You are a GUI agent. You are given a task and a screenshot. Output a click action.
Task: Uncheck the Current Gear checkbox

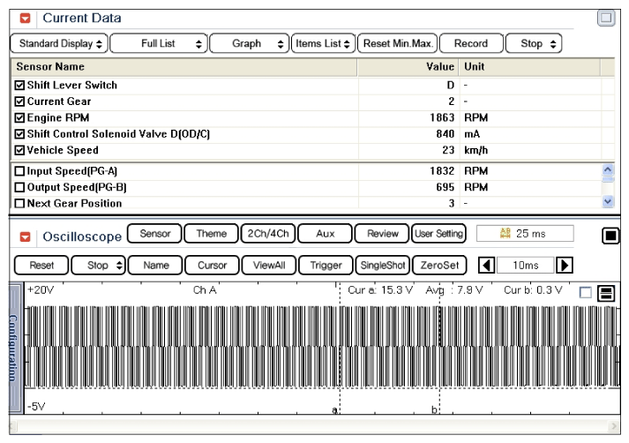tap(19, 101)
